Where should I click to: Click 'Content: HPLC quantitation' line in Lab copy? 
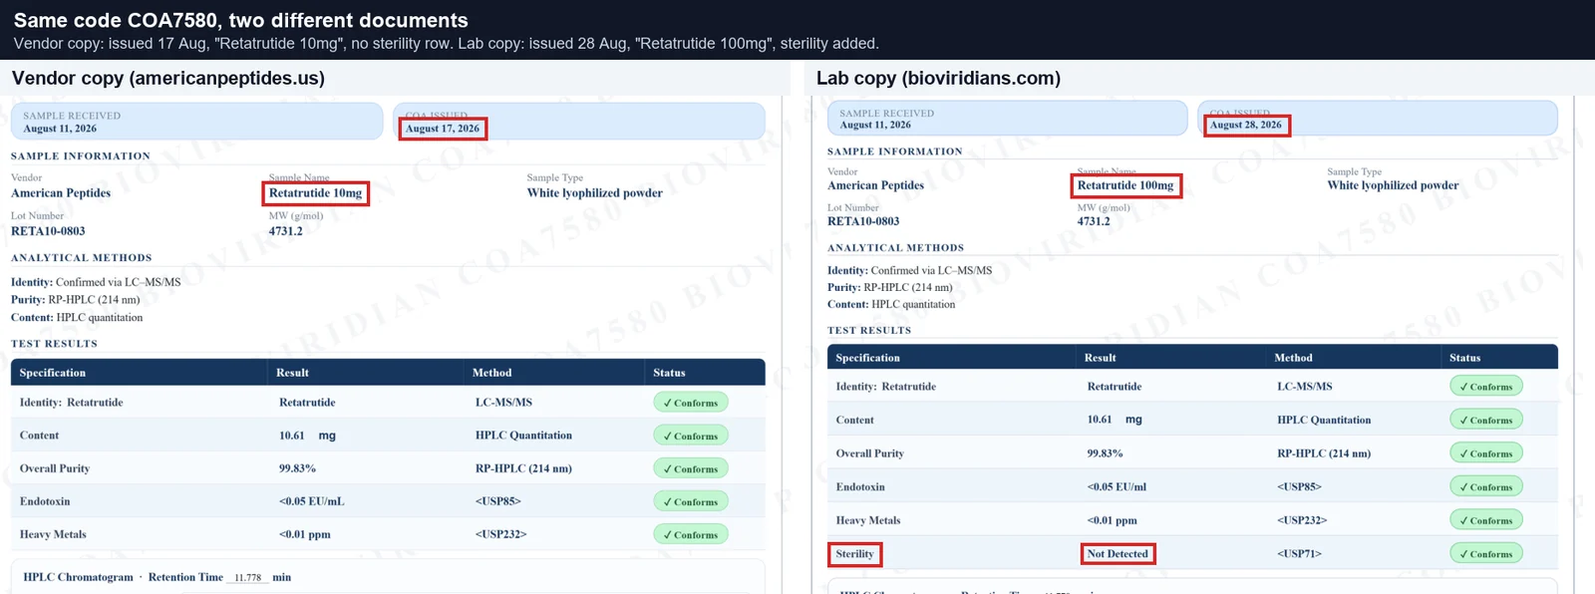891,304
